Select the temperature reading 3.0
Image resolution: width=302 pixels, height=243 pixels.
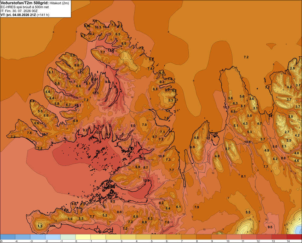(291, 117)
